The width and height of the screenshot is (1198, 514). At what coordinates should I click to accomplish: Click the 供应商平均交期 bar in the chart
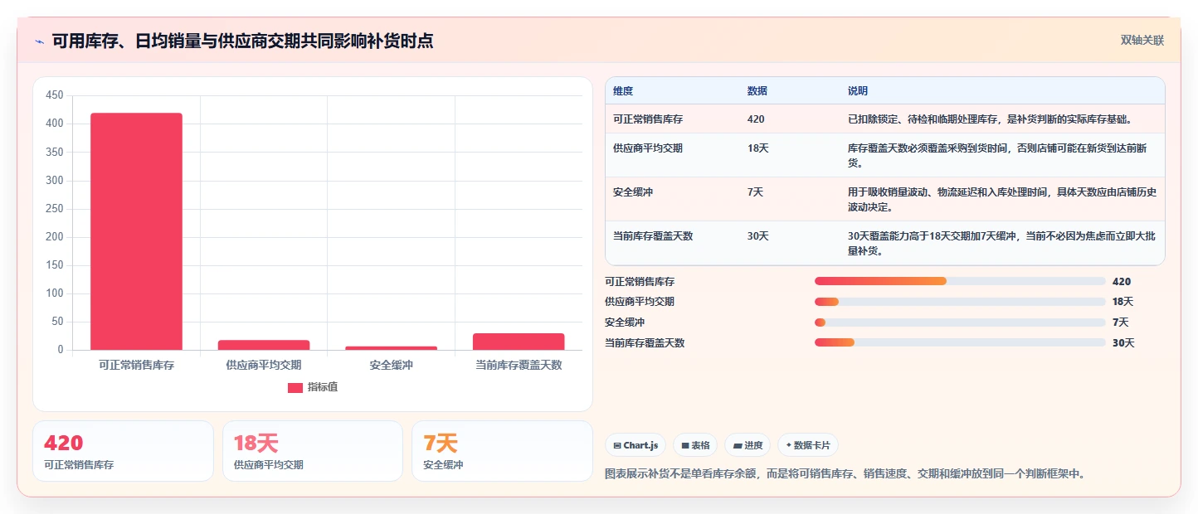pyautogui.click(x=264, y=345)
